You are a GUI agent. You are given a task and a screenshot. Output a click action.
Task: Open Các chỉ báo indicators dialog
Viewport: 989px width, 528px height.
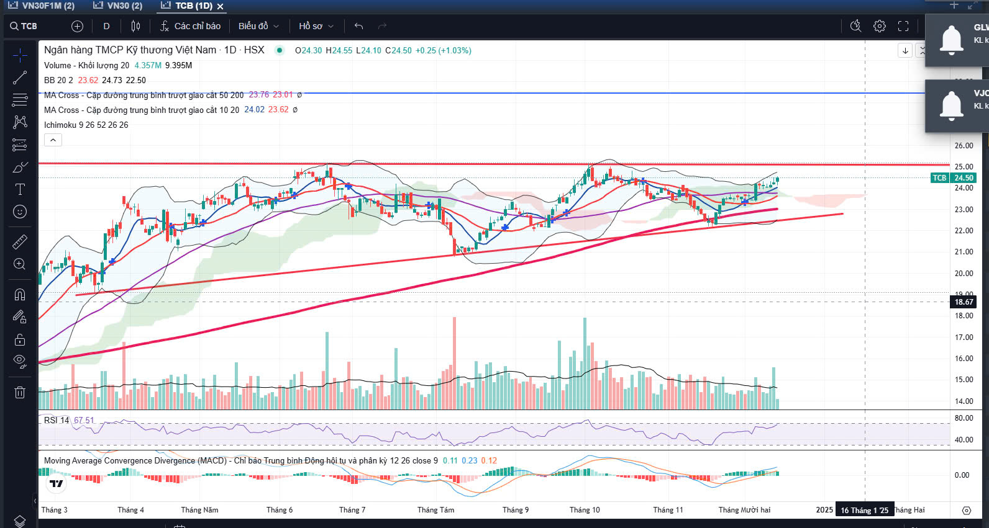tap(190, 26)
